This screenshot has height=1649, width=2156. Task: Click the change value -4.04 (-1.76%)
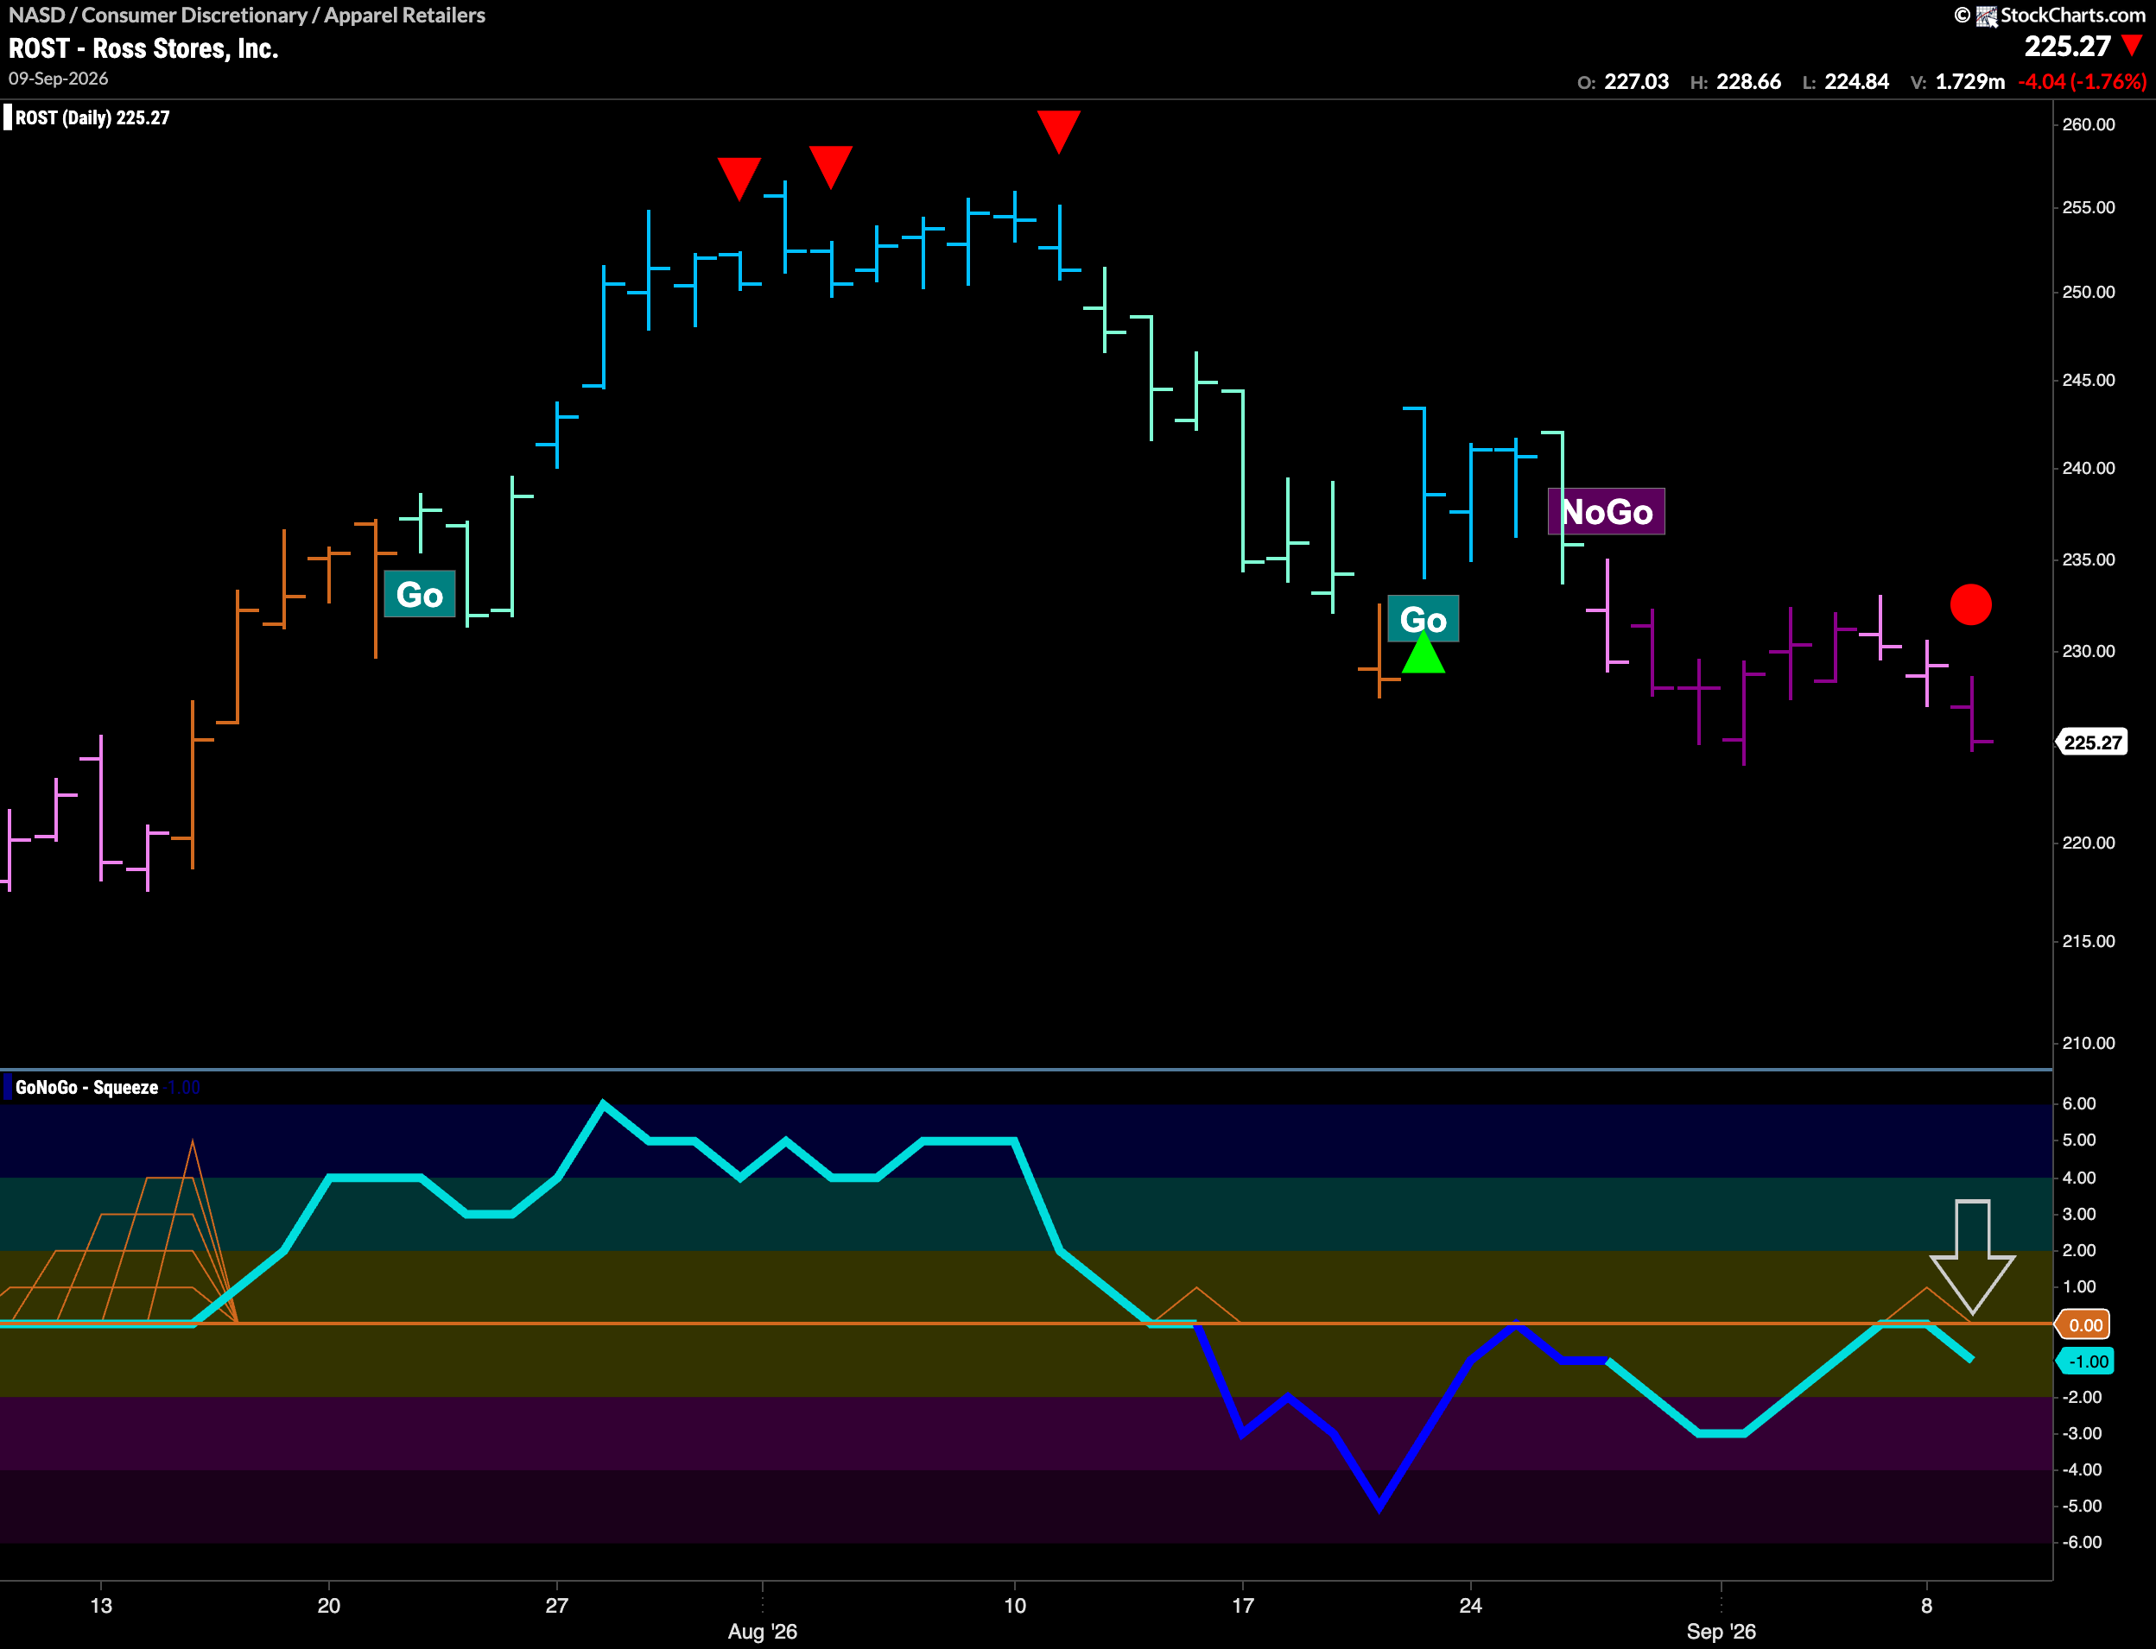coord(2082,81)
